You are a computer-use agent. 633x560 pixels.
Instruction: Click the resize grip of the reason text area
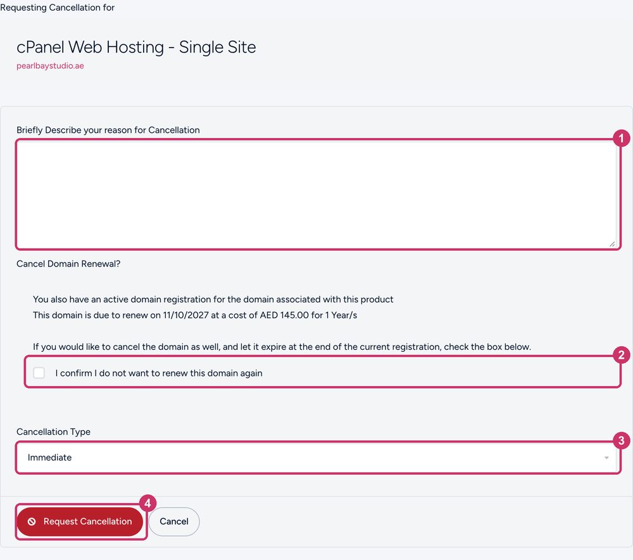click(612, 244)
